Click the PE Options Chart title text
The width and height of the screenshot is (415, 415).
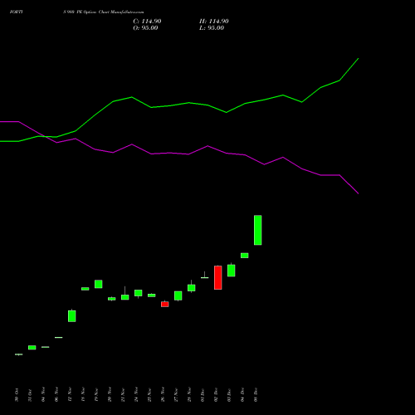[x=104, y=12]
